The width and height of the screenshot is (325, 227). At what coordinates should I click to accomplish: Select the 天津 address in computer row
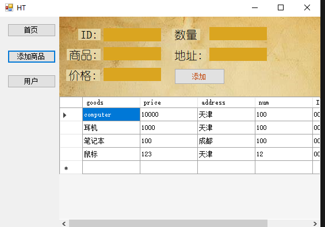226,114
